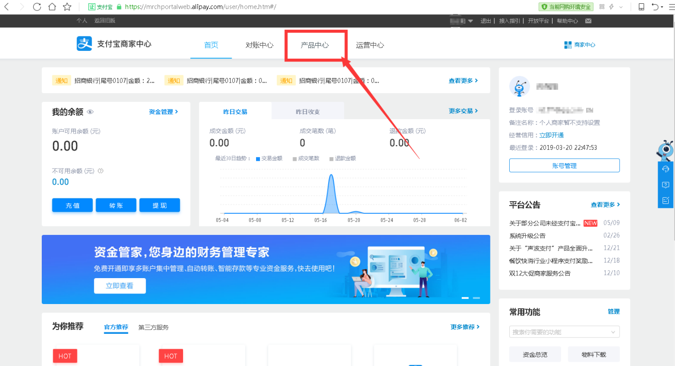
Task: Click the lightning speed mode icon
Action: click(612, 7)
